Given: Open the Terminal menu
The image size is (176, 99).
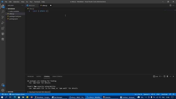Looking at the screenshot, I should (x=37, y=2).
